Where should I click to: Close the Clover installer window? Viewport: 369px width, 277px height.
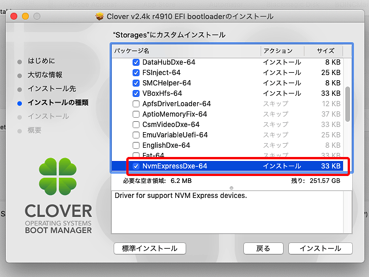[x=14, y=16]
